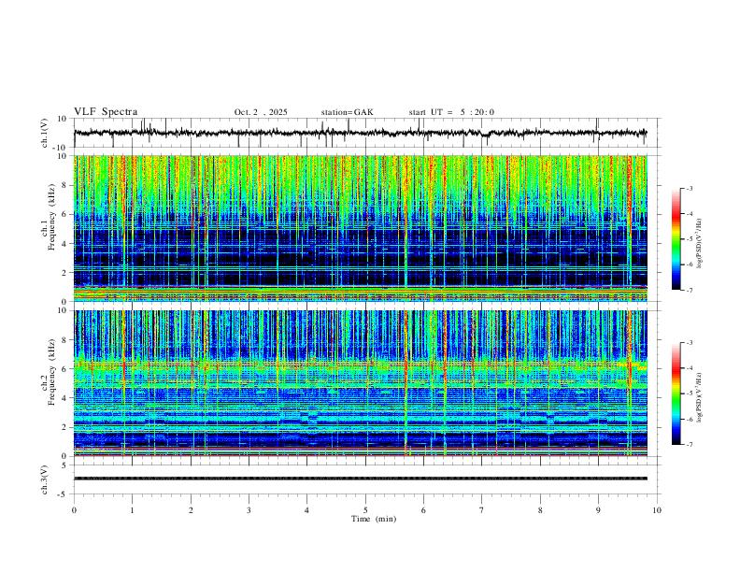Click time axis tick label '3'
The width and height of the screenshot is (740, 572).
pos(249,510)
